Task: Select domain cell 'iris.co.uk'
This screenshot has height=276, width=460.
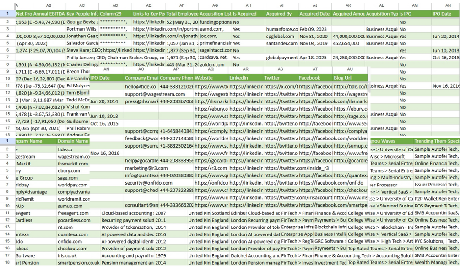Action: pyautogui.click(x=78, y=255)
